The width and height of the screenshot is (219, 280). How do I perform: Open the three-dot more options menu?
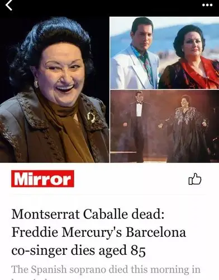(x=207, y=5)
